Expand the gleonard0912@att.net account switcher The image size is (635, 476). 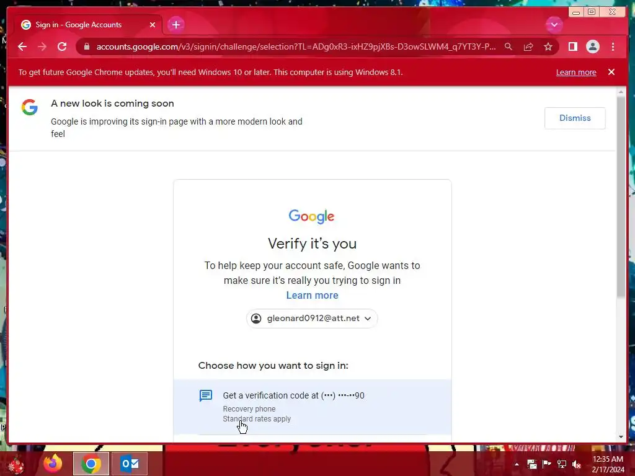[x=312, y=319]
